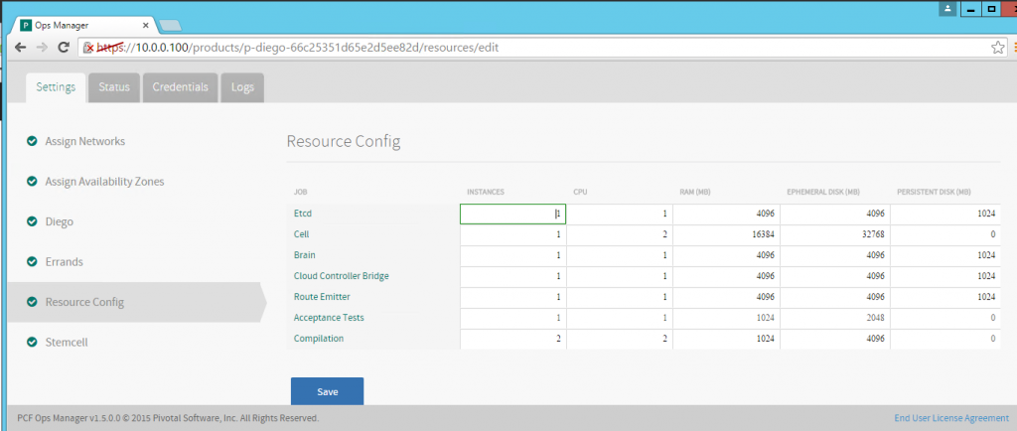The image size is (1017, 431).
Task: Click the browser forward arrow
Action: click(x=42, y=48)
